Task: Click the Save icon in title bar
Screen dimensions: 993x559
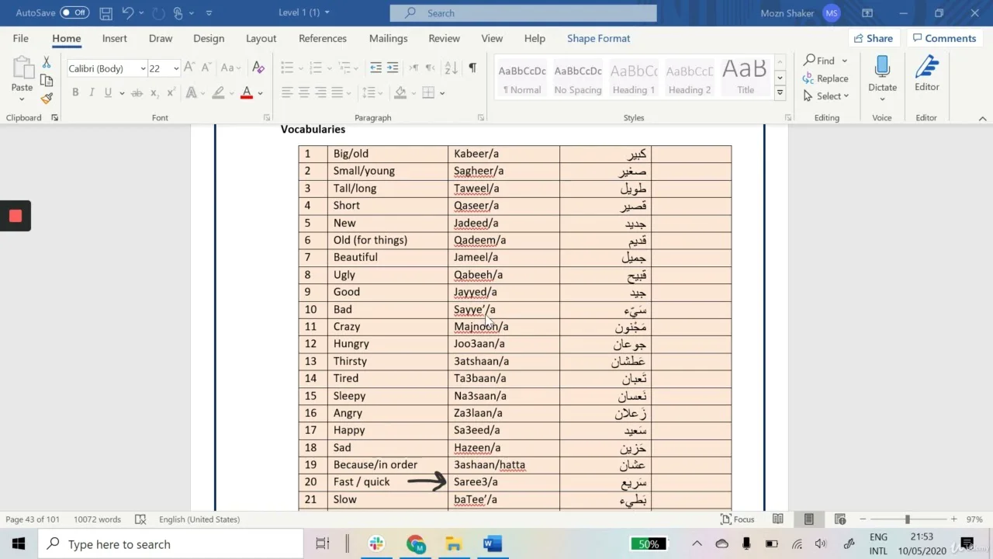Action: coord(106,13)
